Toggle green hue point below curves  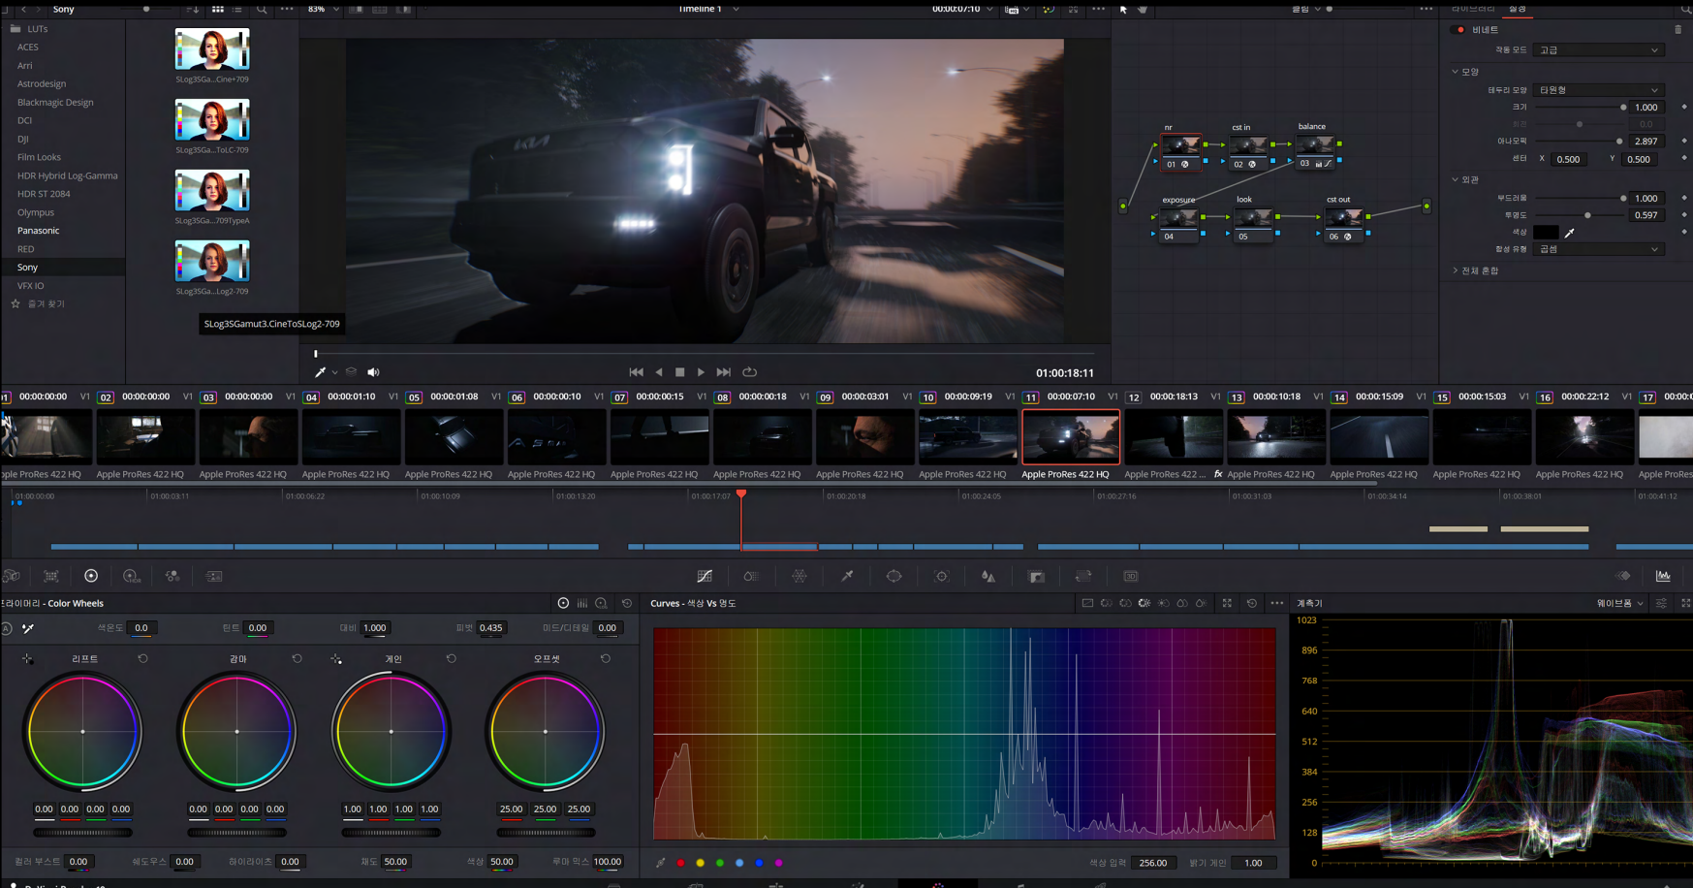tap(720, 863)
